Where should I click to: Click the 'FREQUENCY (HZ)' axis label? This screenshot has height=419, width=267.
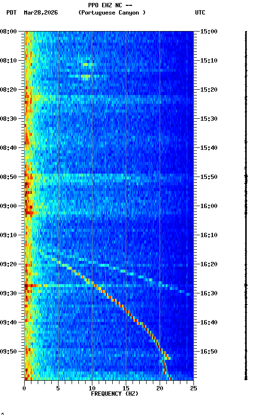(115, 394)
